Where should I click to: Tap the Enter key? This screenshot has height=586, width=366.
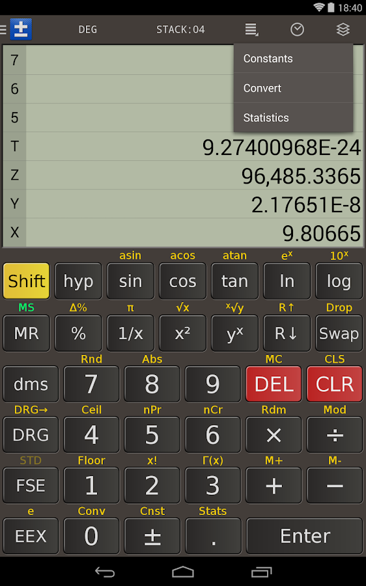click(304, 536)
